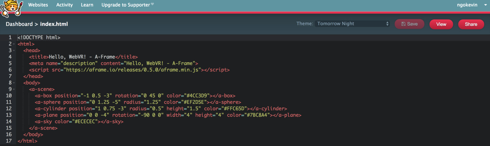Screen dimensions: 490x146
Task: Click the title text Hello, WebVR! - A-Frame
Action: [82, 57]
